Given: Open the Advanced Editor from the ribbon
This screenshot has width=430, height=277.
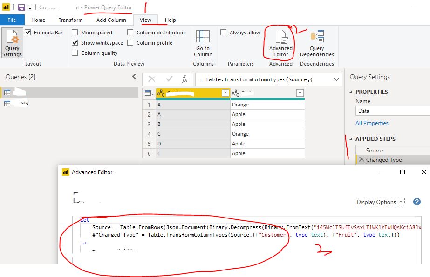Looking at the screenshot, I should point(281,43).
